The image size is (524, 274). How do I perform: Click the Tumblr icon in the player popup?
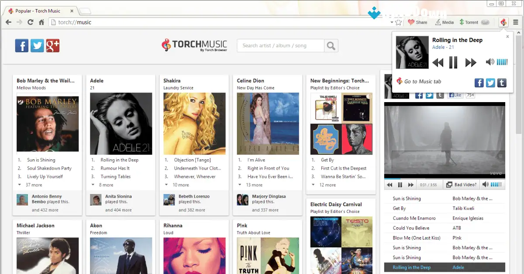502,82
